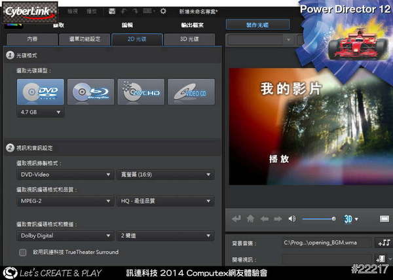Click the 播放 button in menu preview

[279, 159]
